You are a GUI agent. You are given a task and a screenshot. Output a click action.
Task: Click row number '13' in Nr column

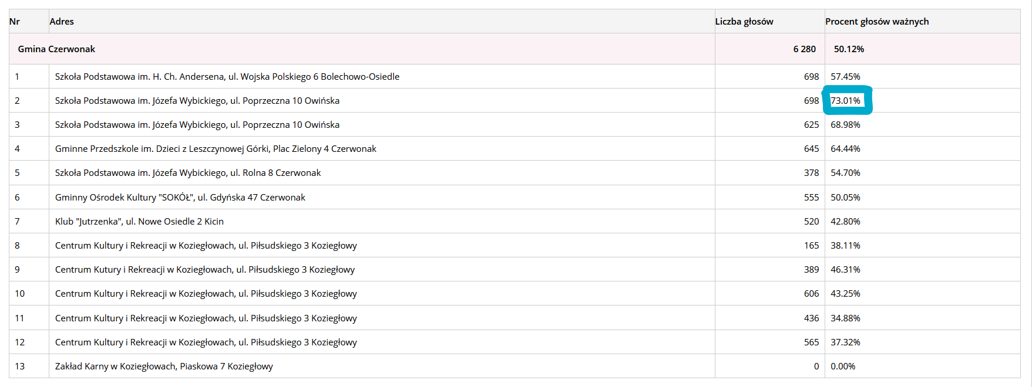click(x=20, y=366)
